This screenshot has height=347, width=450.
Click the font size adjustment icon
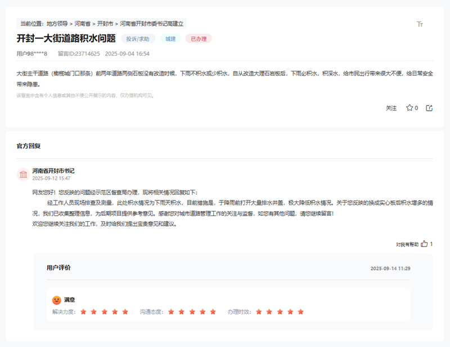[420, 24]
